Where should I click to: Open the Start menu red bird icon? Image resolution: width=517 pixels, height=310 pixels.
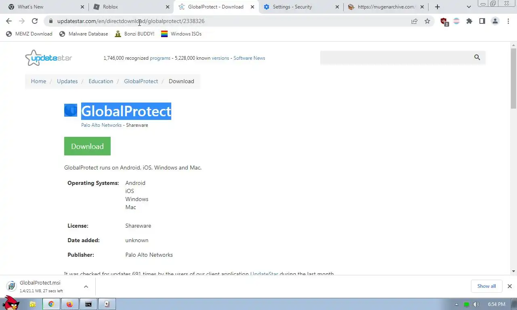click(x=10, y=303)
